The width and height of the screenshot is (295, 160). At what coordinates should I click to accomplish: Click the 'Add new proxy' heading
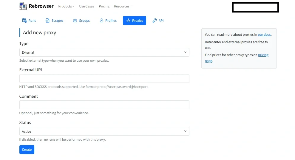tap(39, 32)
